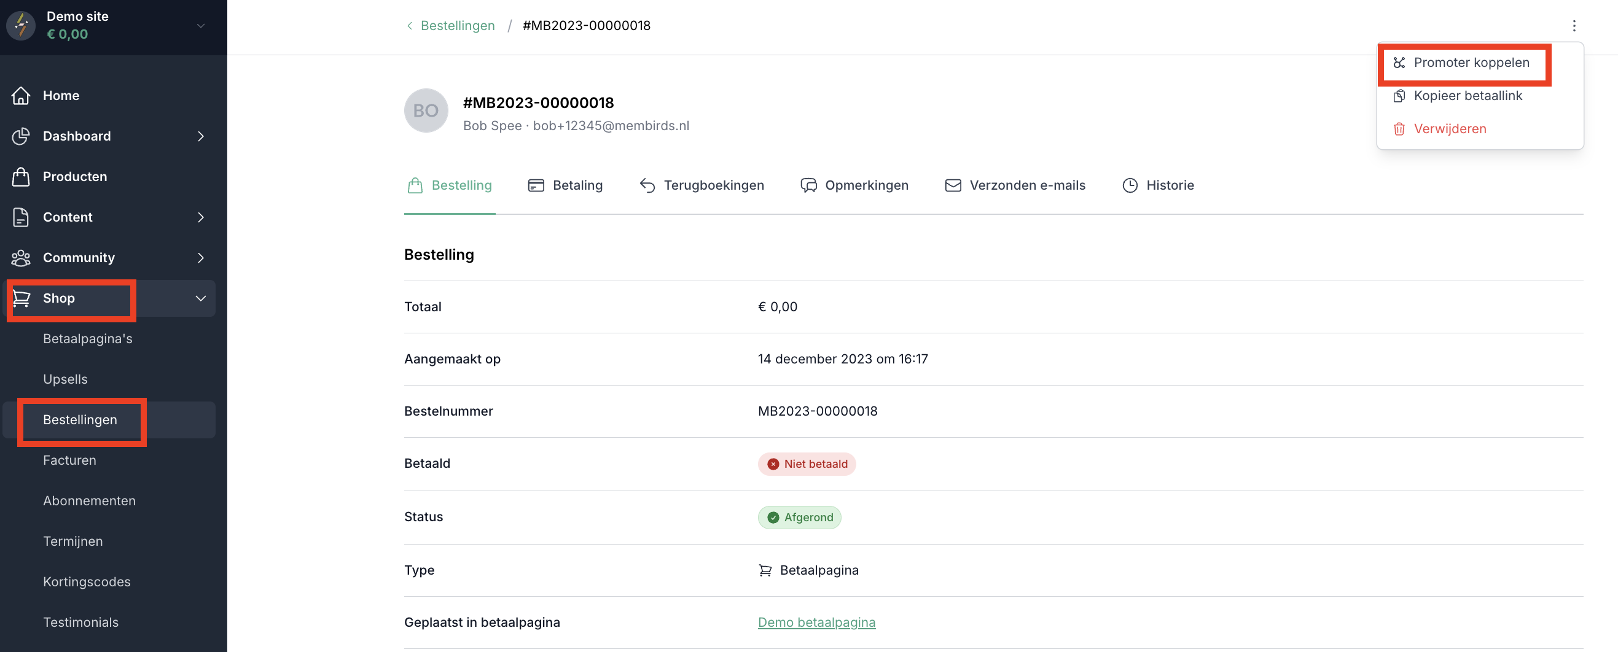The height and width of the screenshot is (652, 1618).
Task: Expand the Dashboard submenu chevron
Action: click(x=200, y=136)
